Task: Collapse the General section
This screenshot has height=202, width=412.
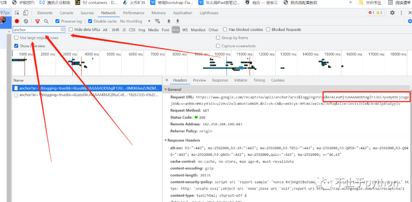Action: 166,89
